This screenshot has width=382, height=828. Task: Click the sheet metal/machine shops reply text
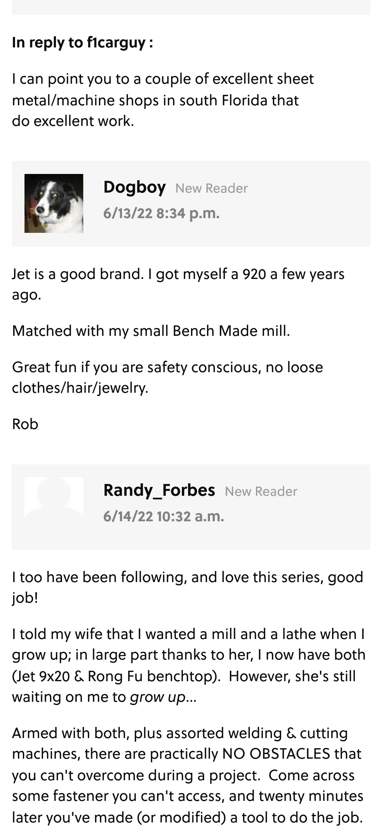pyautogui.click(x=163, y=100)
